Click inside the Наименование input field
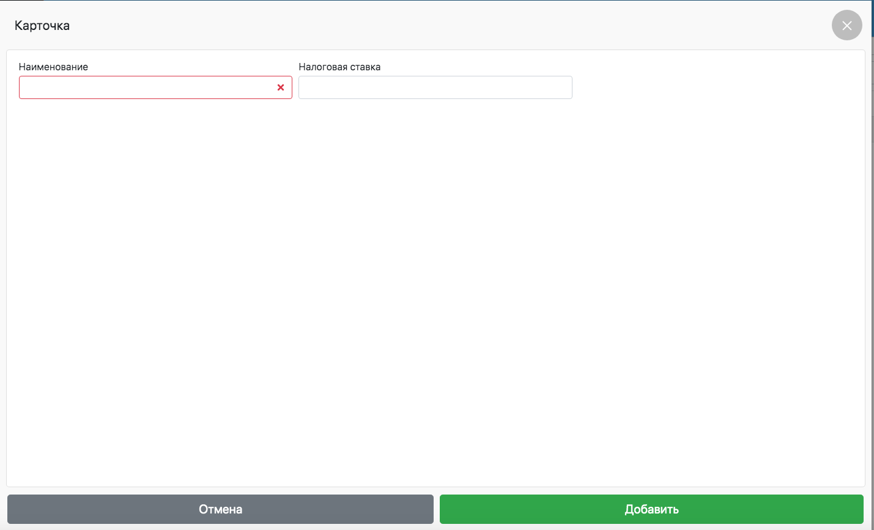 click(x=147, y=87)
